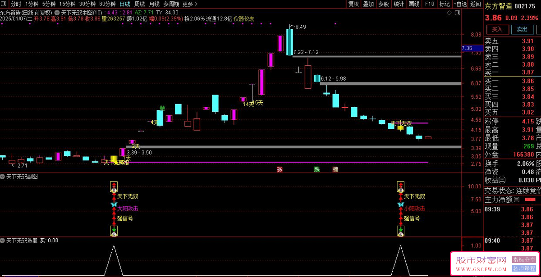Open the 复权 adjustment menu

(x=354, y=4)
